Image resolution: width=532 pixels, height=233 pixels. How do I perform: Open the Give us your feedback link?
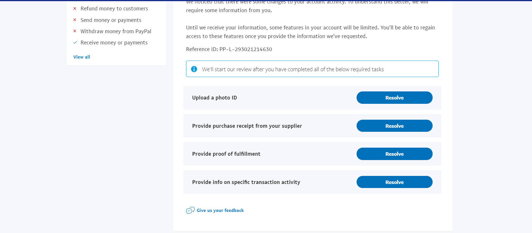coord(220,211)
